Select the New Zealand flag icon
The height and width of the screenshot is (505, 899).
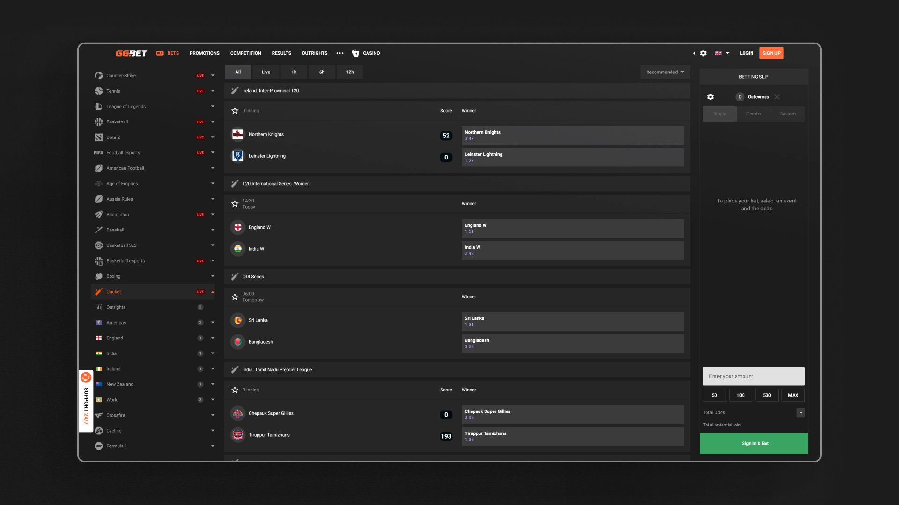click(x=99, y=384)
